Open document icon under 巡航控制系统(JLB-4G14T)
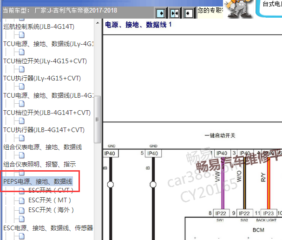Image resolution: width=282 pixels, height=240 pixels. click(x=22, y=35)
